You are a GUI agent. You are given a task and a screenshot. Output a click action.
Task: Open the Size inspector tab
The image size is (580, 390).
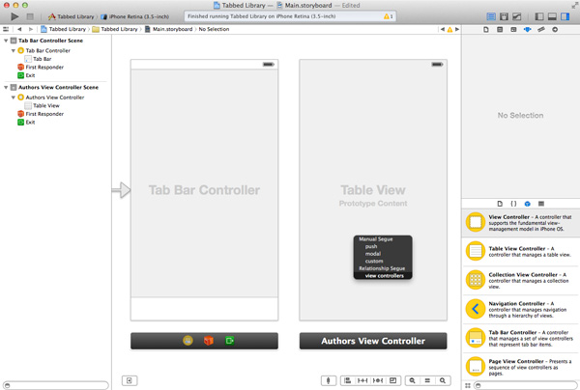click(x=541, y=30)
